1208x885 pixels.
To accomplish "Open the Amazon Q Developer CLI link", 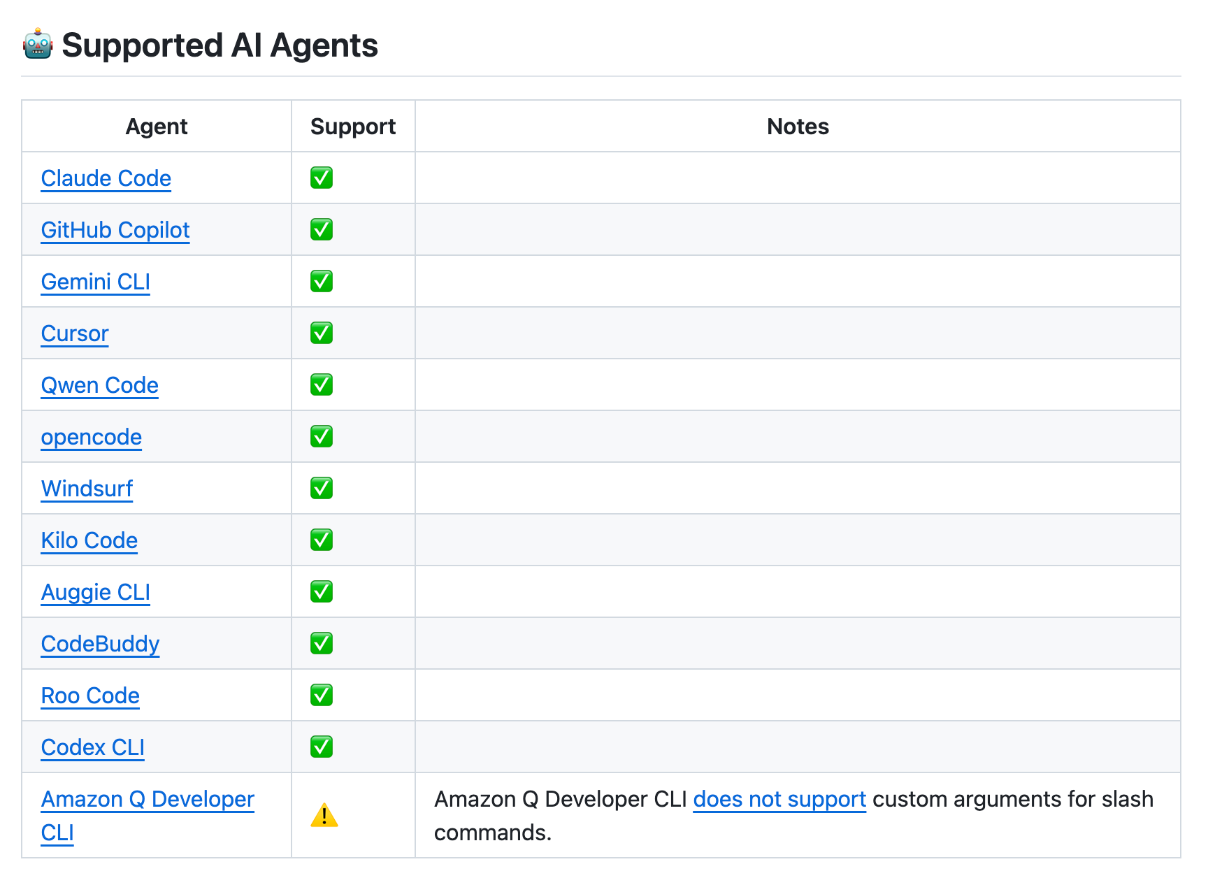I will tap(148, 816).
